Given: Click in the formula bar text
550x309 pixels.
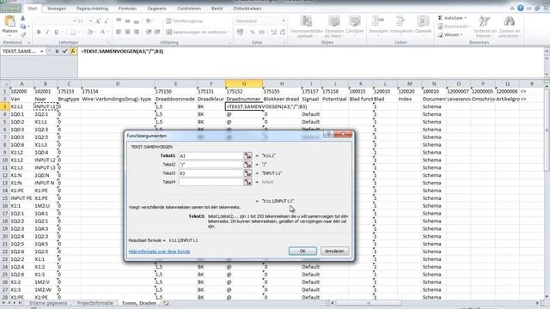Looking at the screenshot, I should click(122, 51).
